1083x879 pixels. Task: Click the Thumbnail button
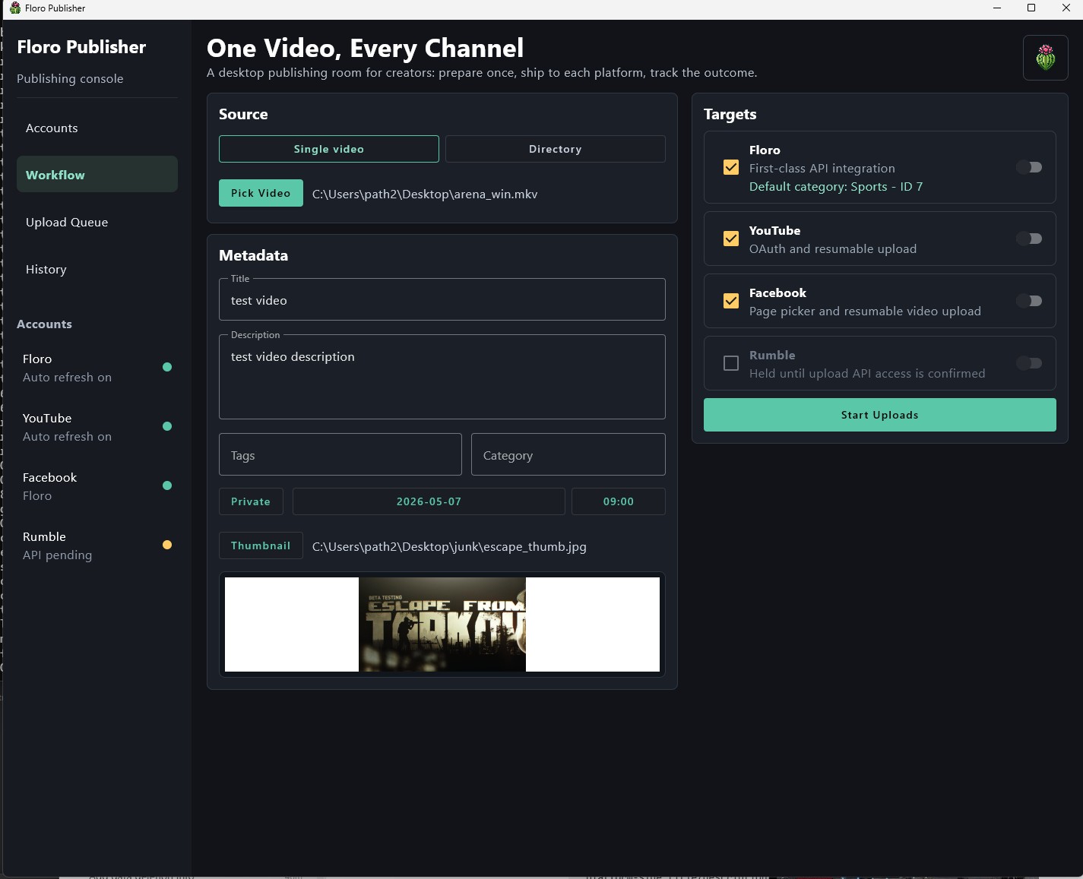[x=261, y=545]
